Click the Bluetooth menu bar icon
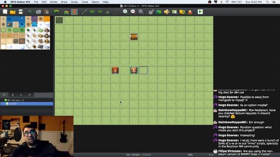 click(x=221, y=2)
